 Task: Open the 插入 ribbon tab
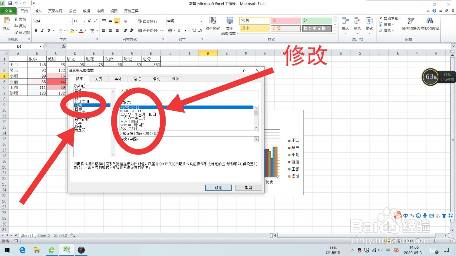pos(38,11)
